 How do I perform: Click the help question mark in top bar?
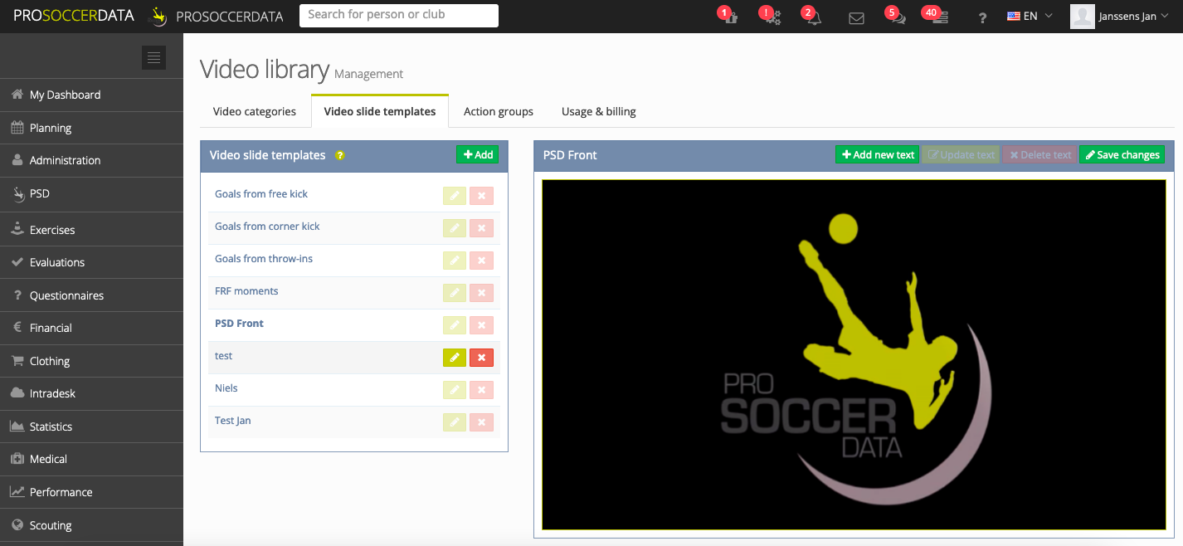(x=982, y=17)
